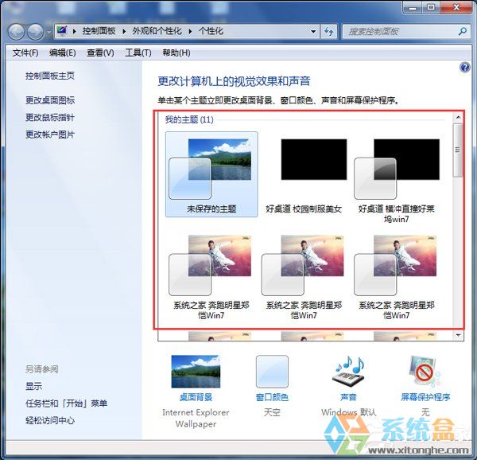Click the 声音 music notes icon
The image size is (477, 460).
point(349,372)
